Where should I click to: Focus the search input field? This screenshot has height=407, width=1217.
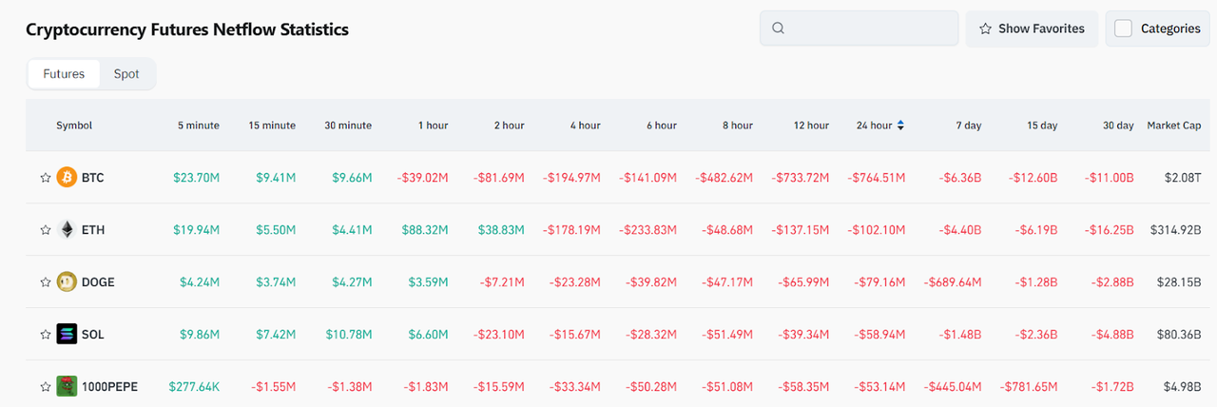(x=870, y=29)
